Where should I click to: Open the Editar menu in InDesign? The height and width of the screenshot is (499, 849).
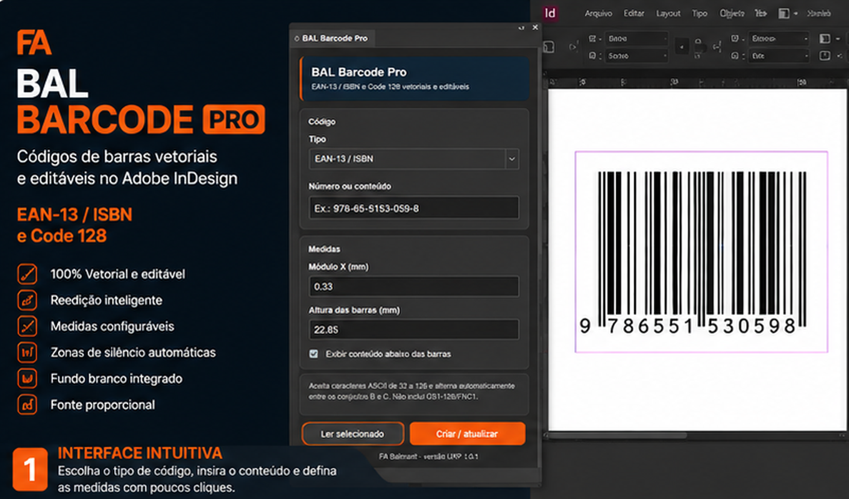coord(634,13)
